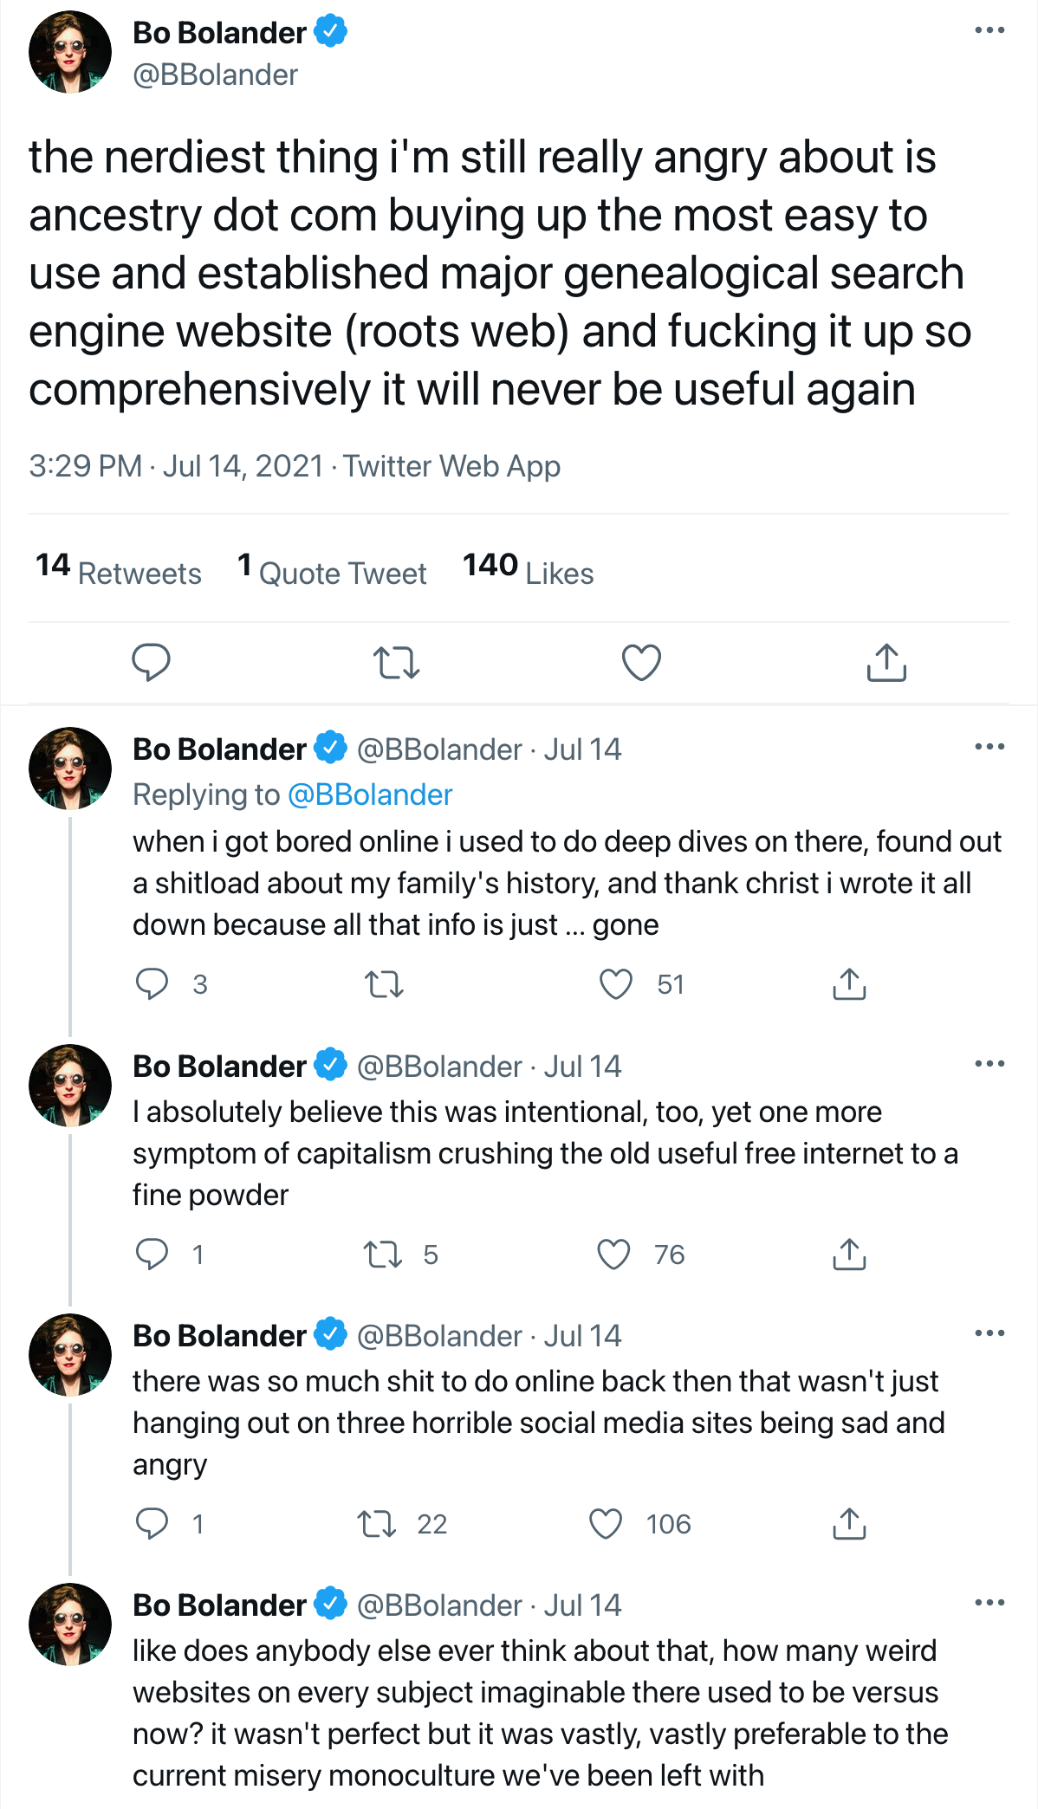
Task: Like the reply with 106 likes
Action: [606, 1524]
